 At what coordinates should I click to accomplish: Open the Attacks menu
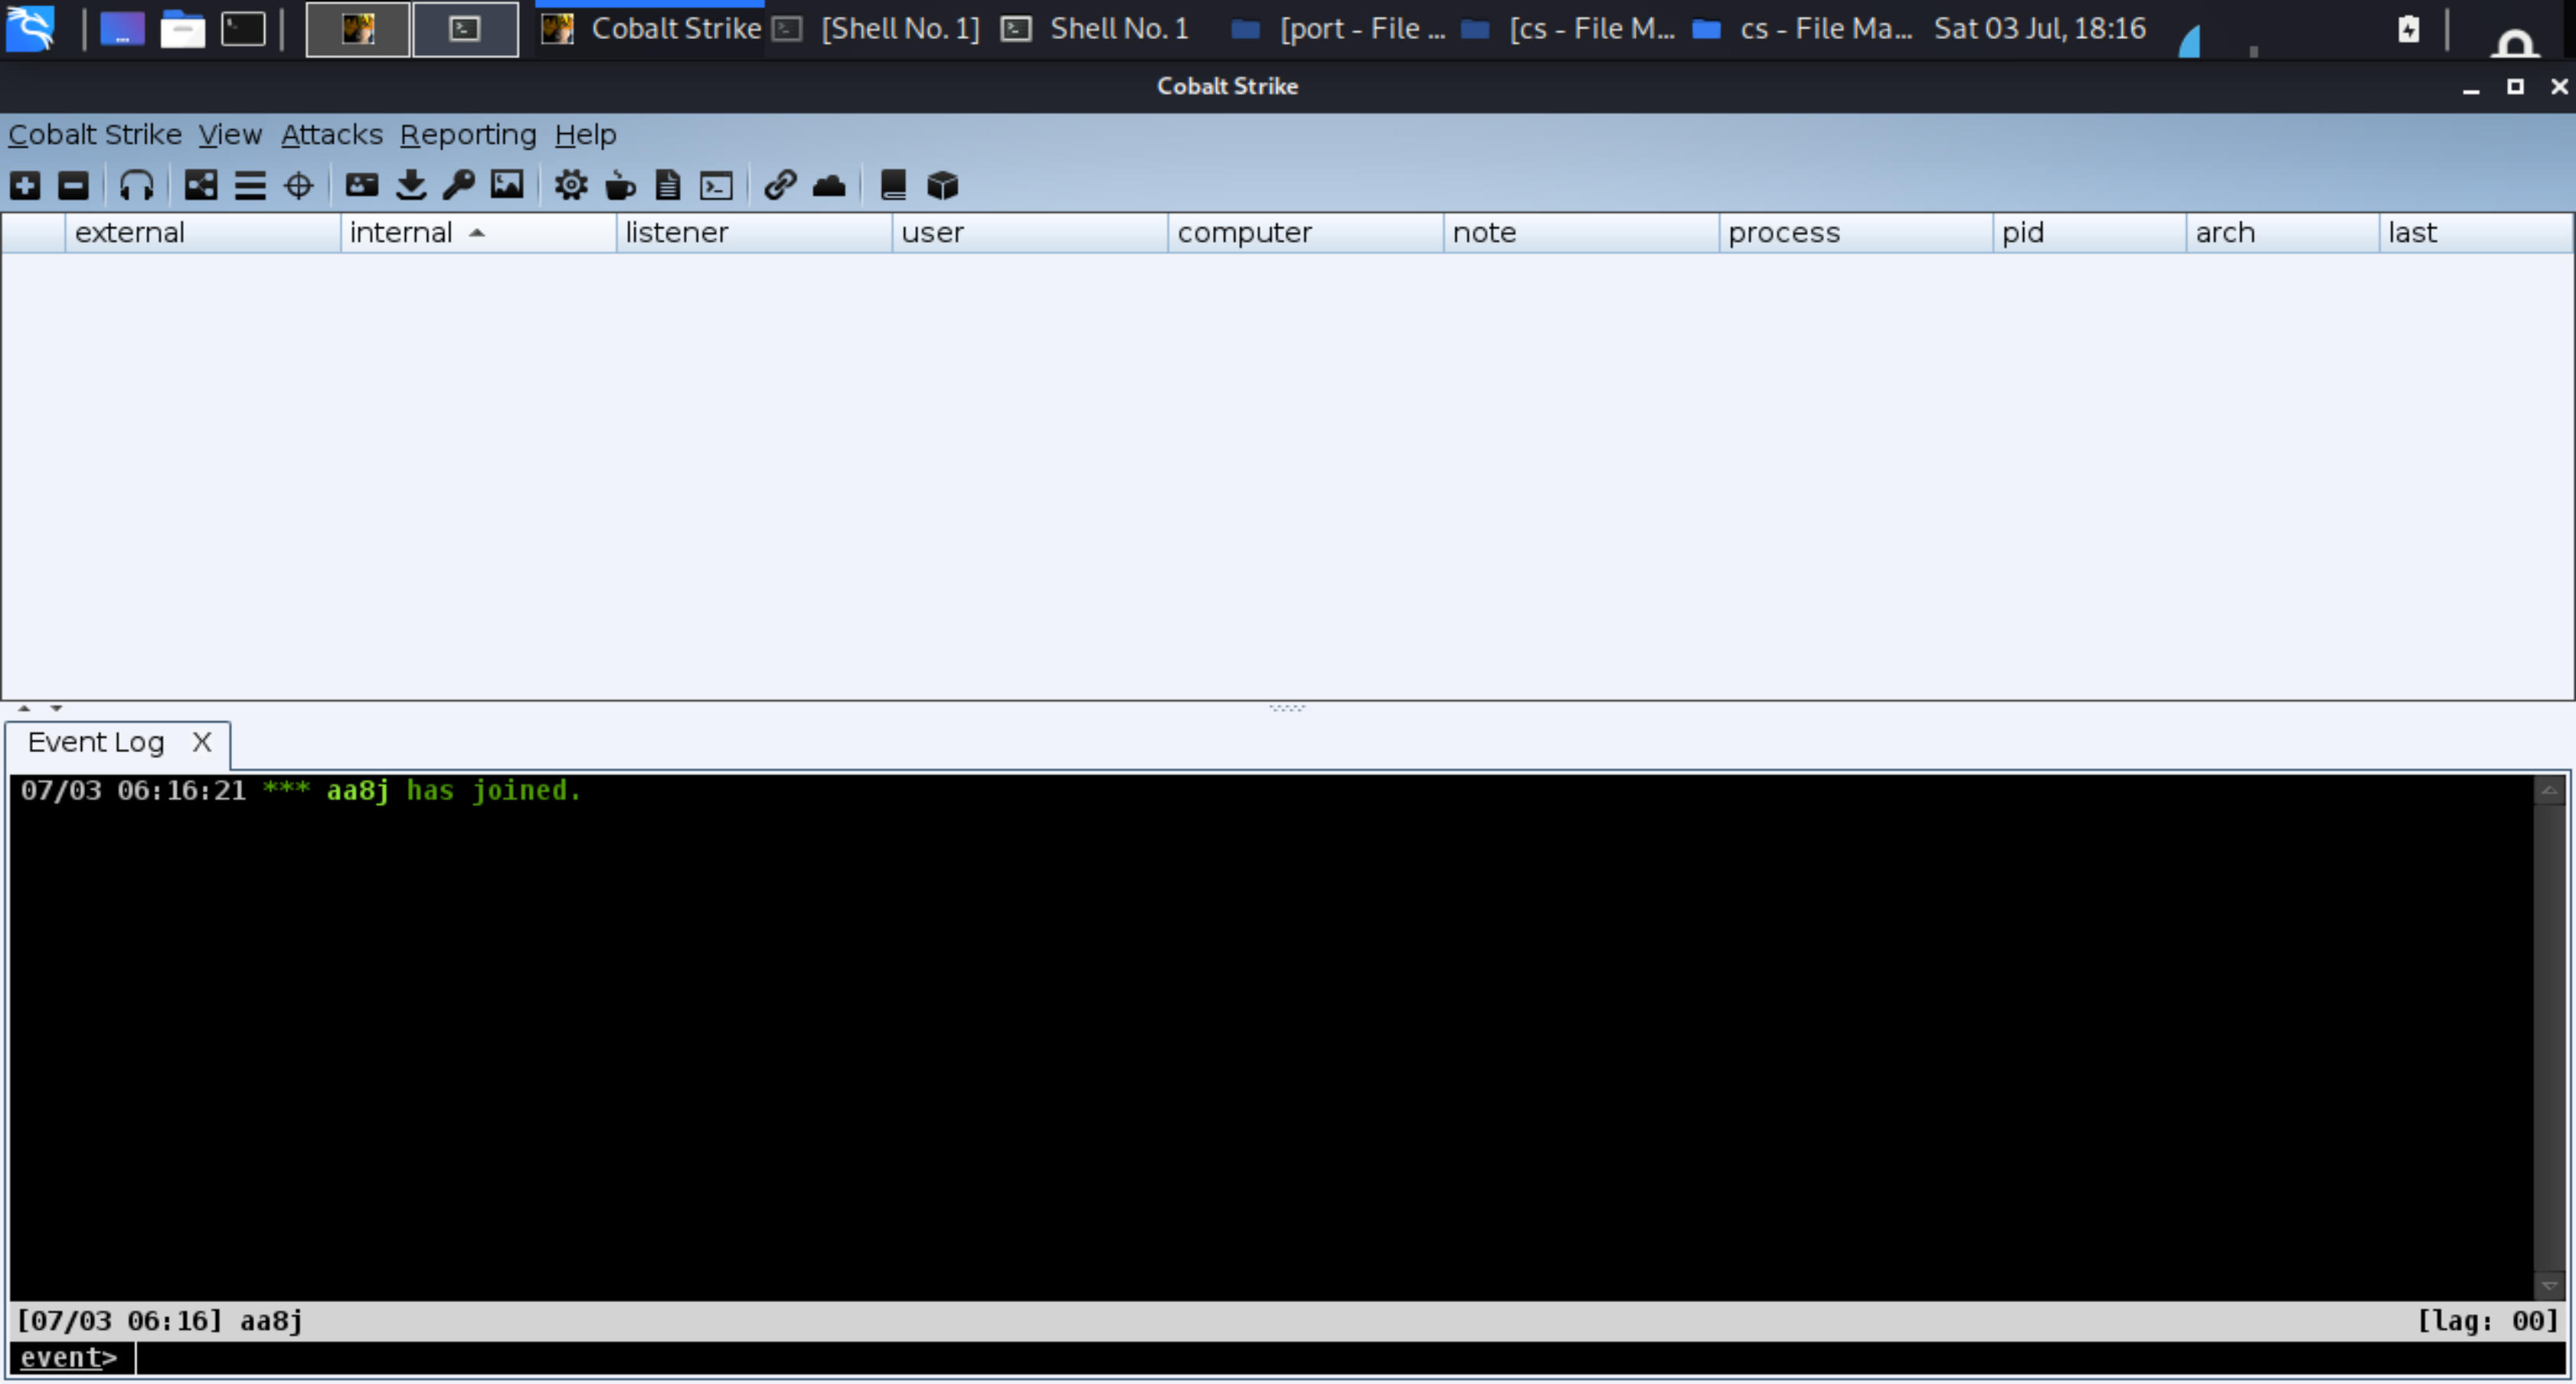[331, 135]
